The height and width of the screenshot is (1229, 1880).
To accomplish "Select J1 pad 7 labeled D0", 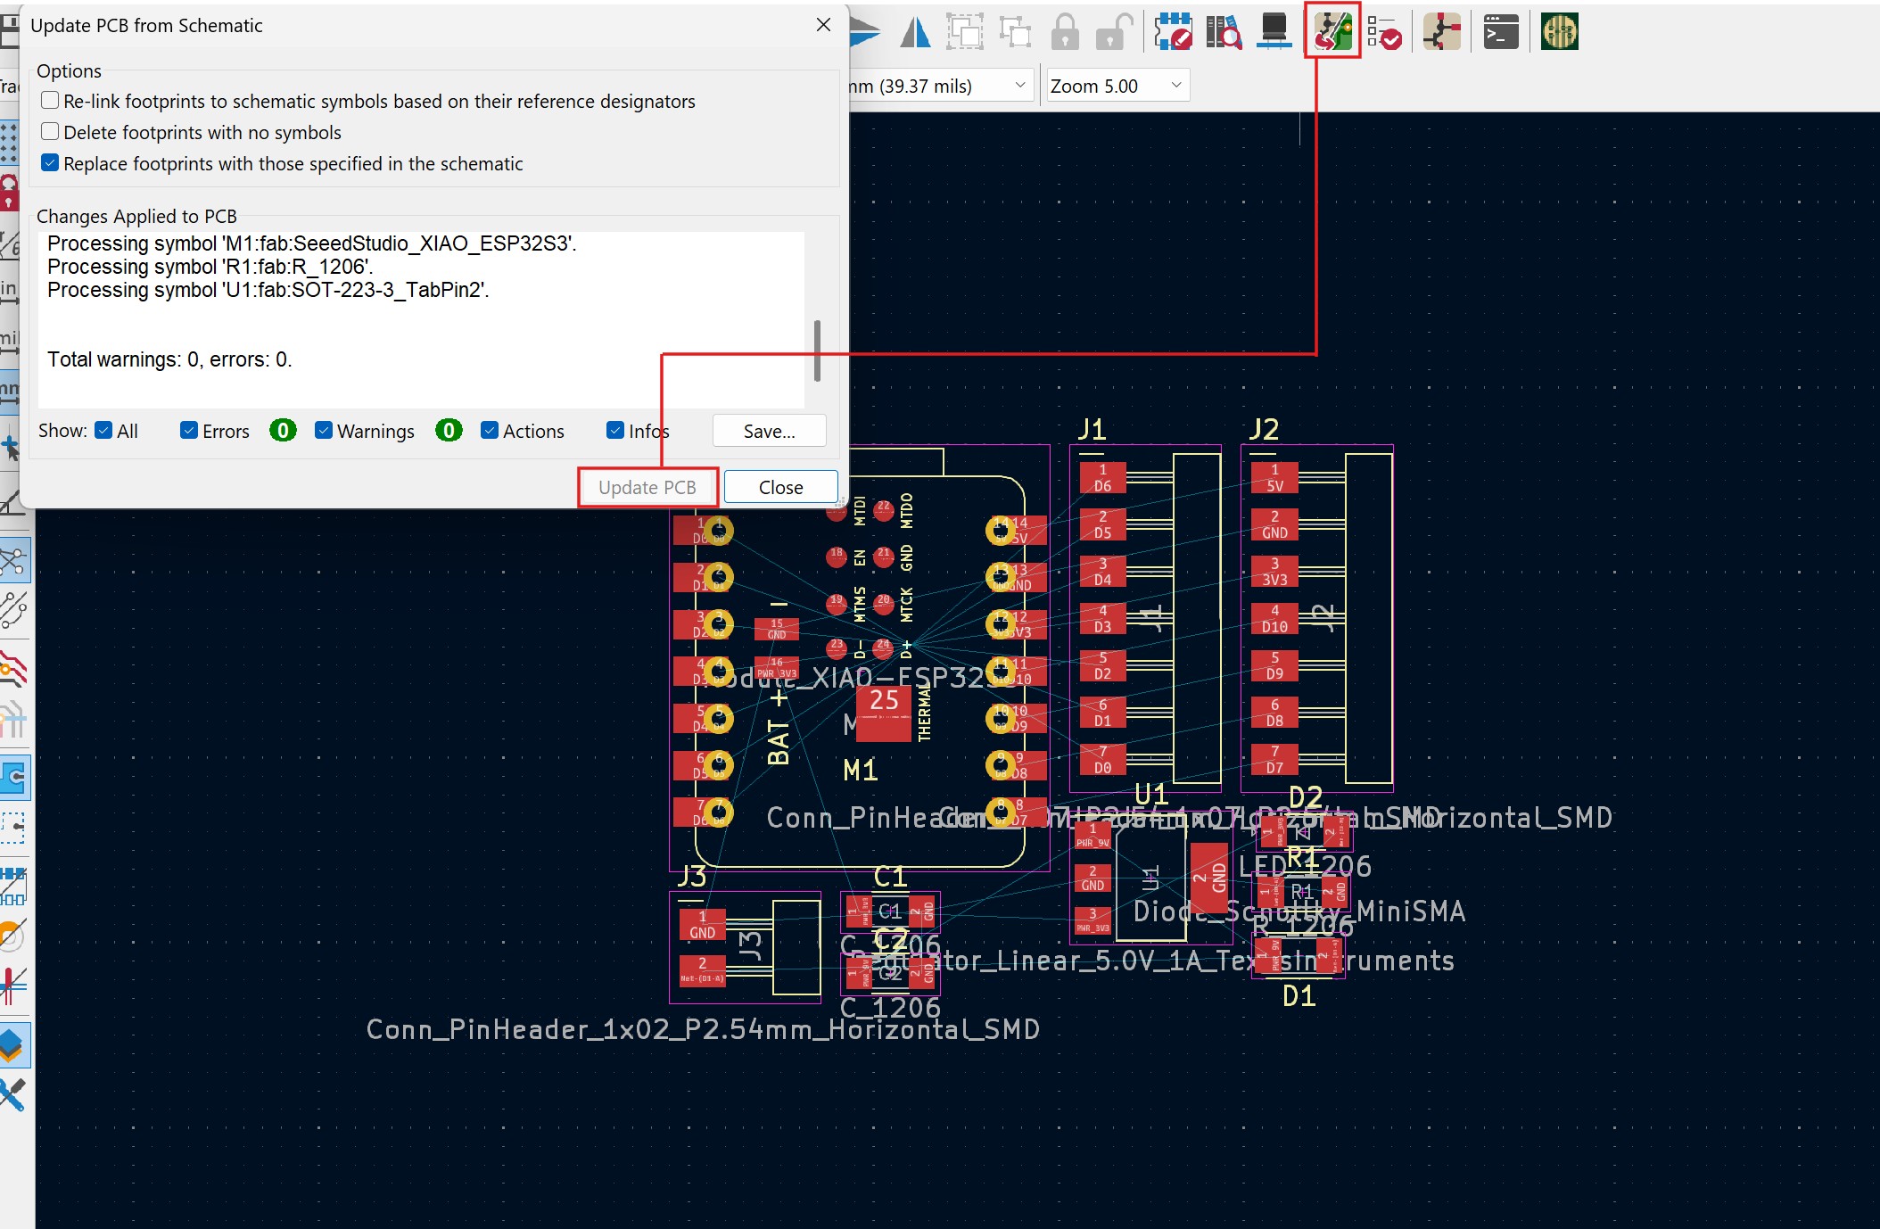I will coord(1102,760).
